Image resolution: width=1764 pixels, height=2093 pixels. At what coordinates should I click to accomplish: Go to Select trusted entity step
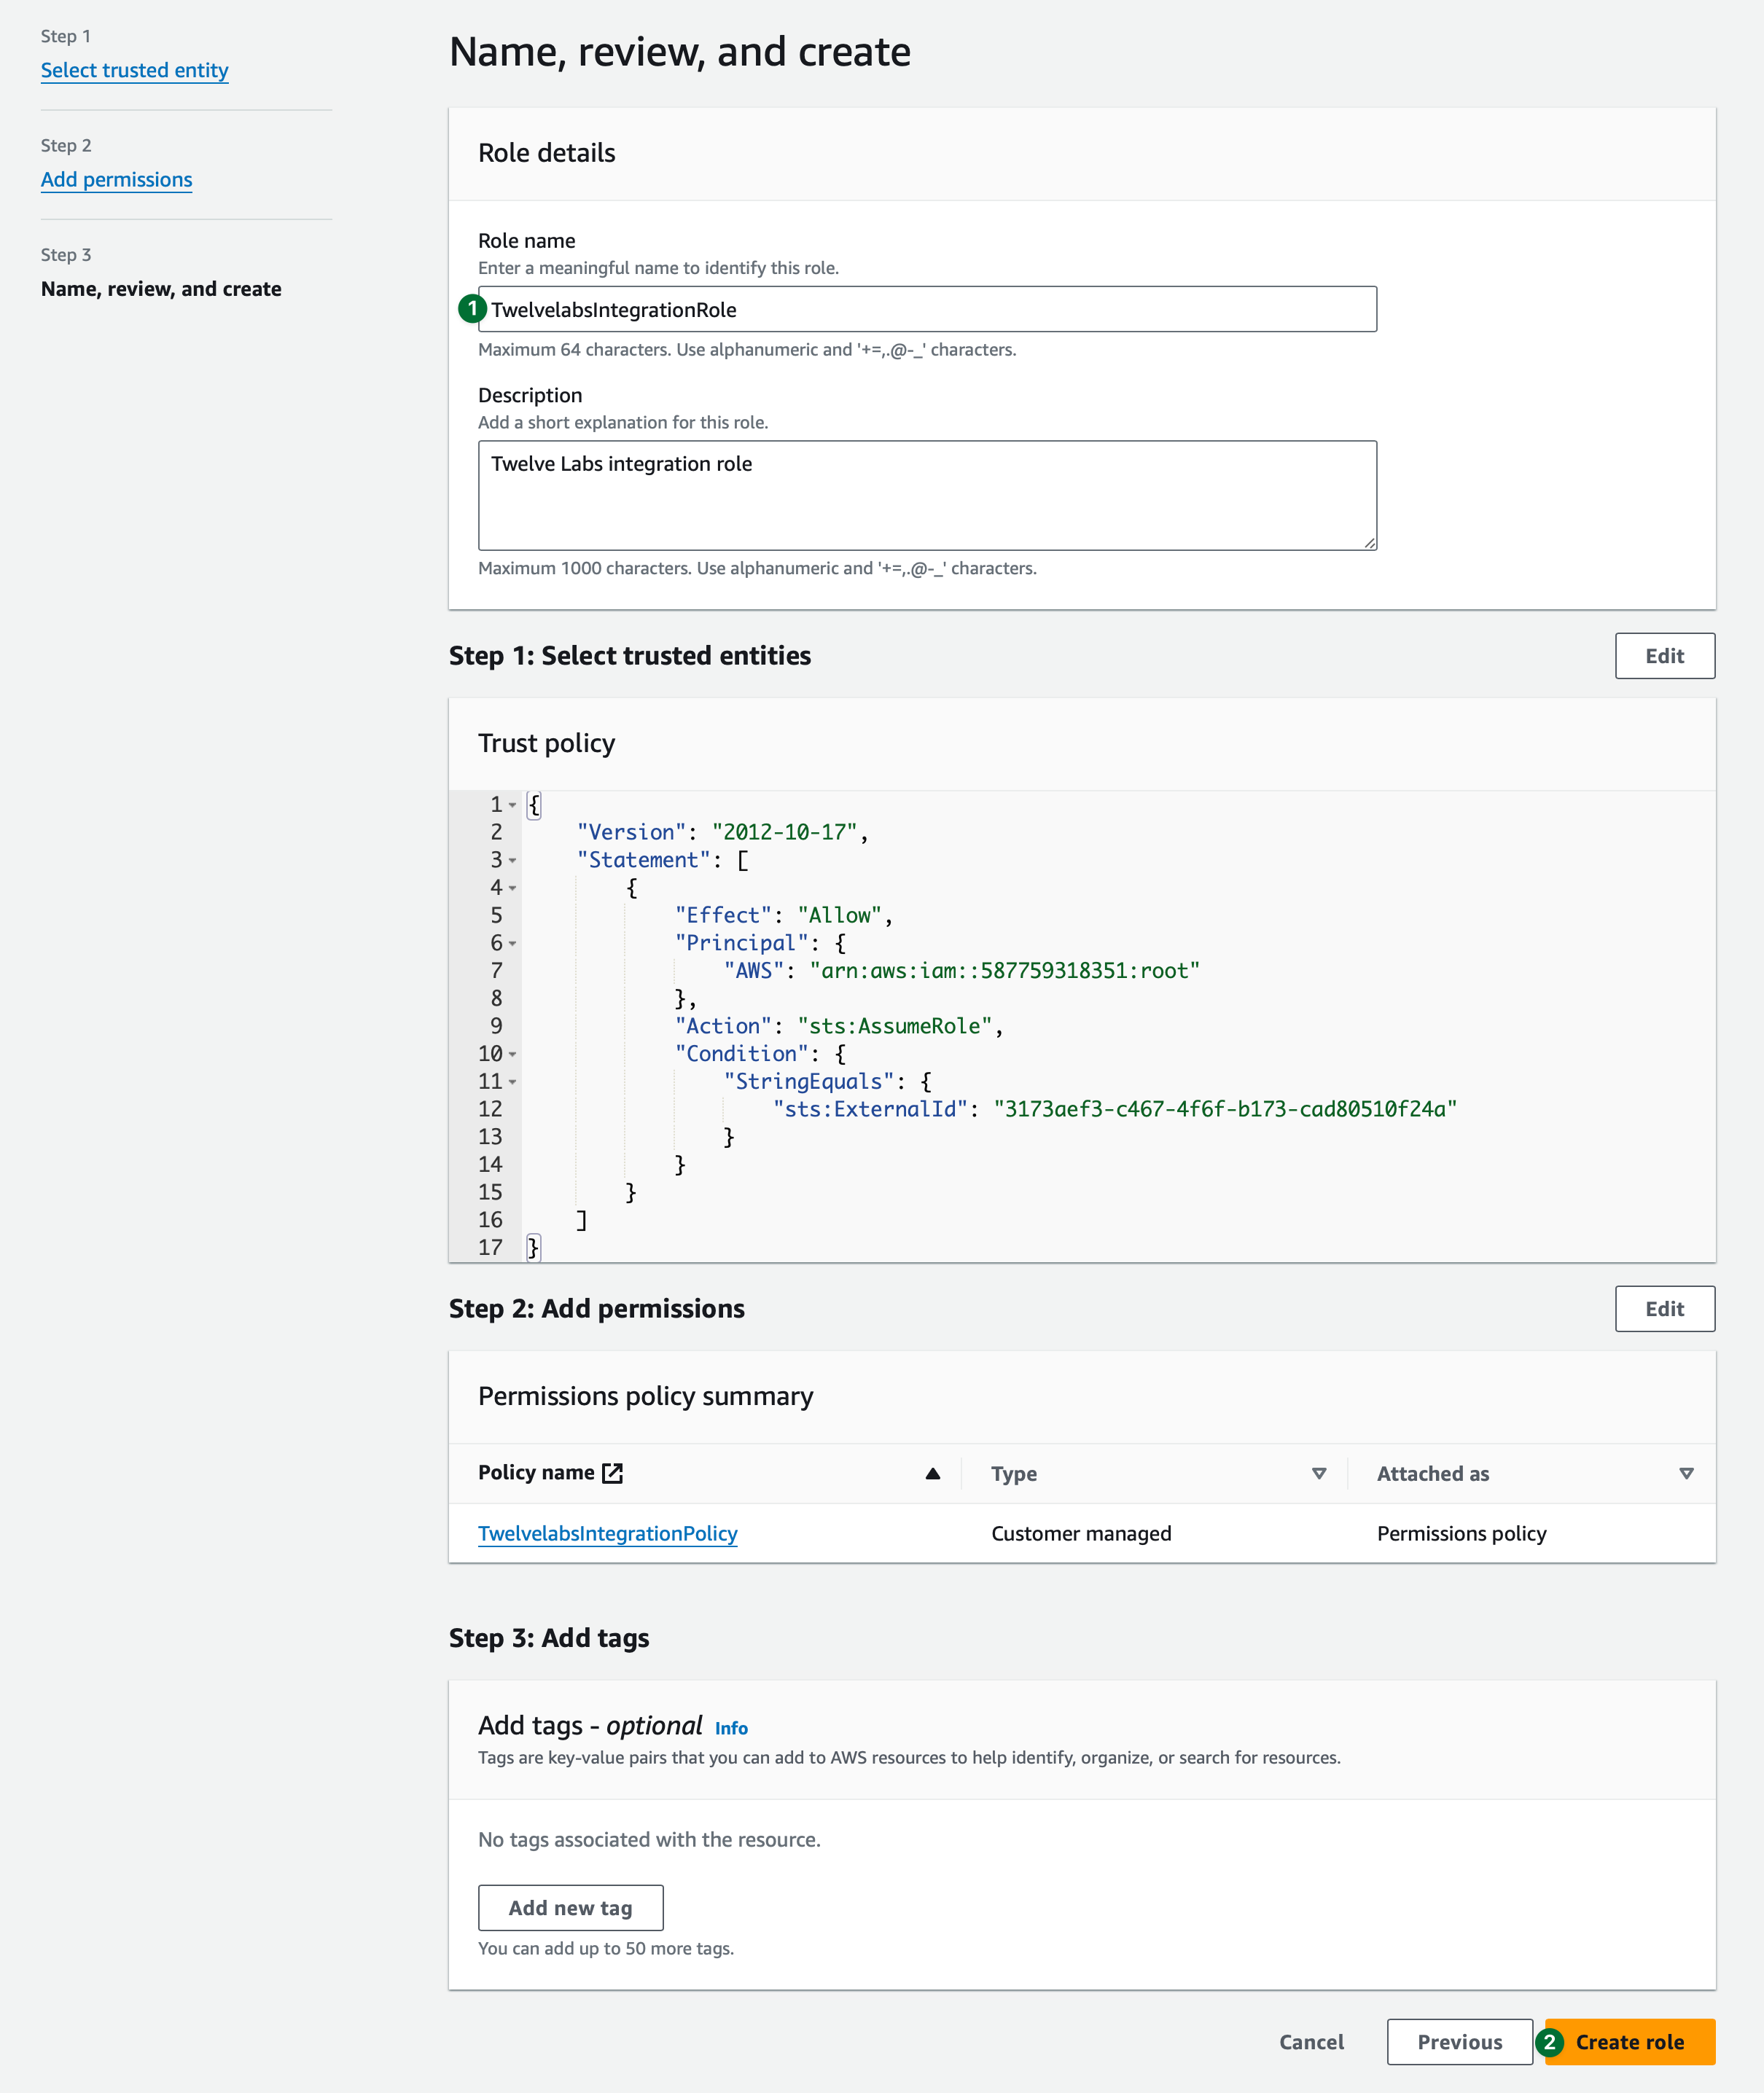coord(134,70)
